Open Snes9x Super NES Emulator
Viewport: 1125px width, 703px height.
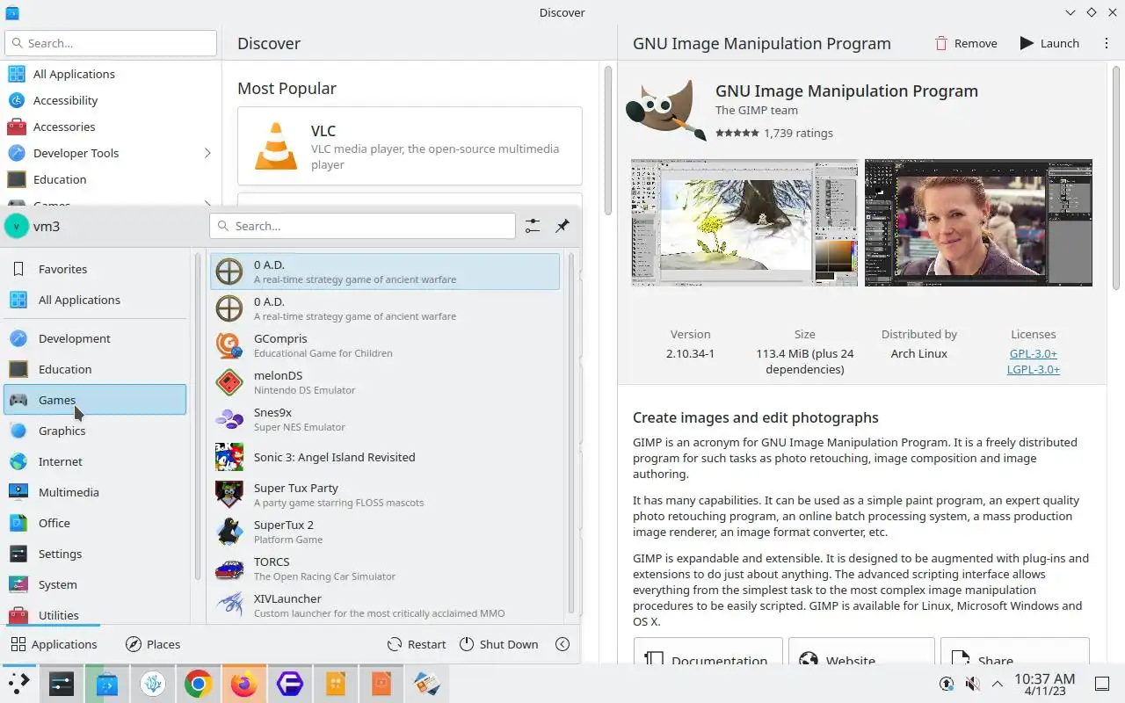(x=385, y=419)
